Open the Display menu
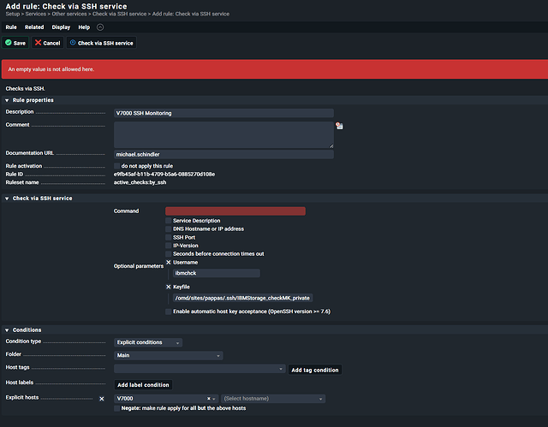This screenshot has width=548, height=427. tap(61, 27)
